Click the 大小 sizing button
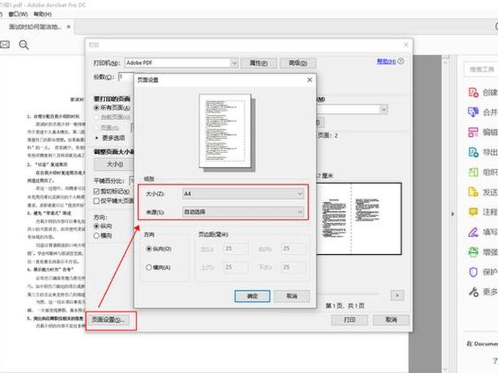The width and height of the screenshot is (498, 373). coord(115,164)
